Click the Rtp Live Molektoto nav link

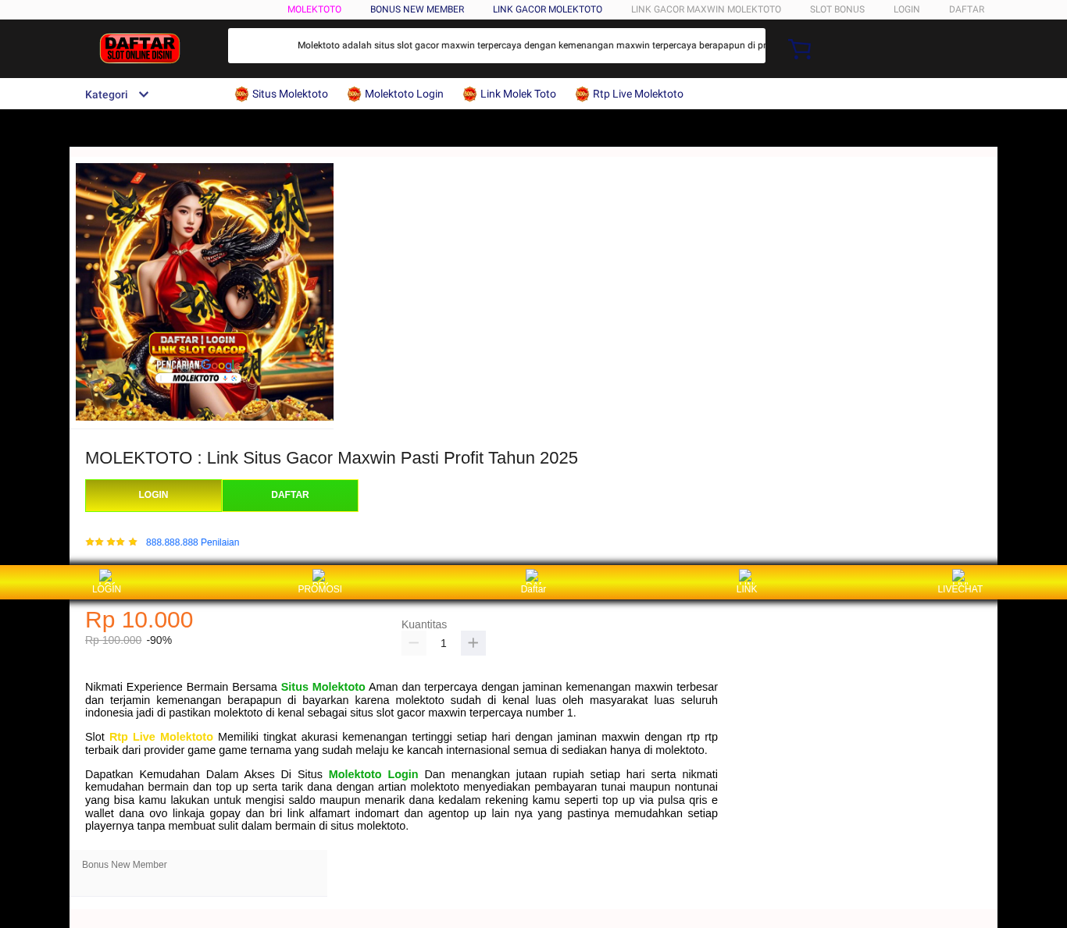click(x=638, y=94)
